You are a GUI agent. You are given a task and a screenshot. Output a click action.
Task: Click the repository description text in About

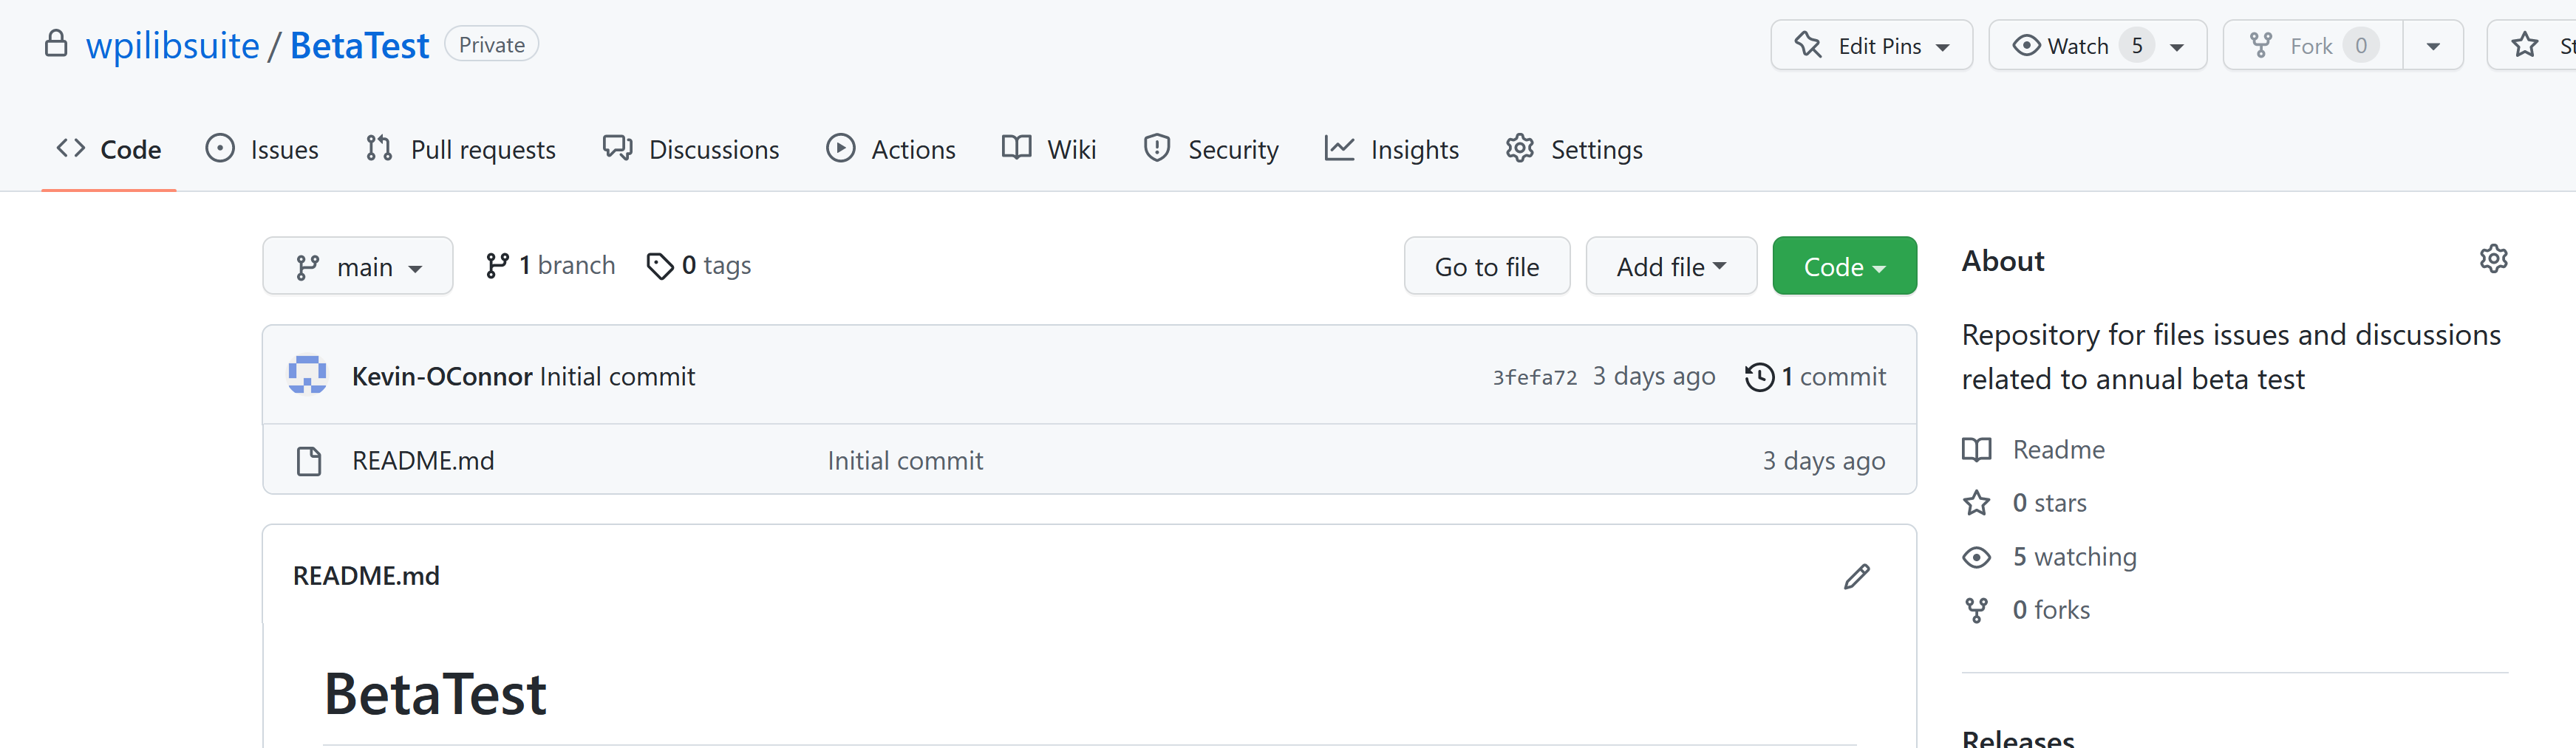[x=2231, y=357]
